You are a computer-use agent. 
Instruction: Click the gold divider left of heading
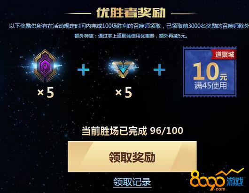tap(78, 14)
